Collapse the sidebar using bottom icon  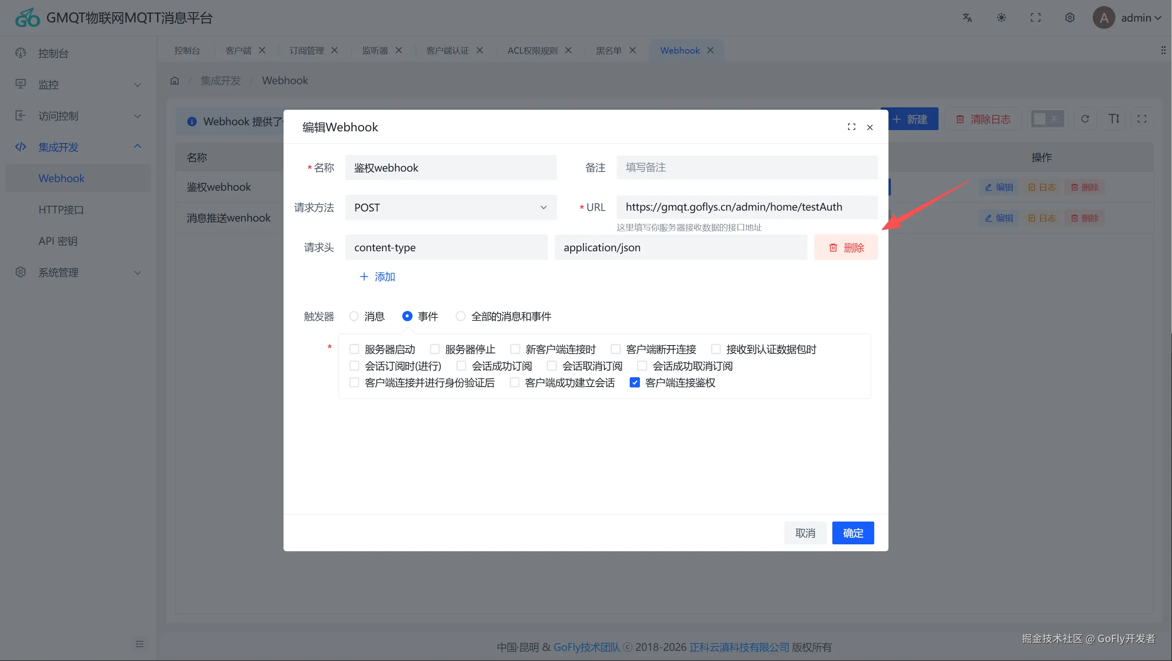click(x=140, y=644)
